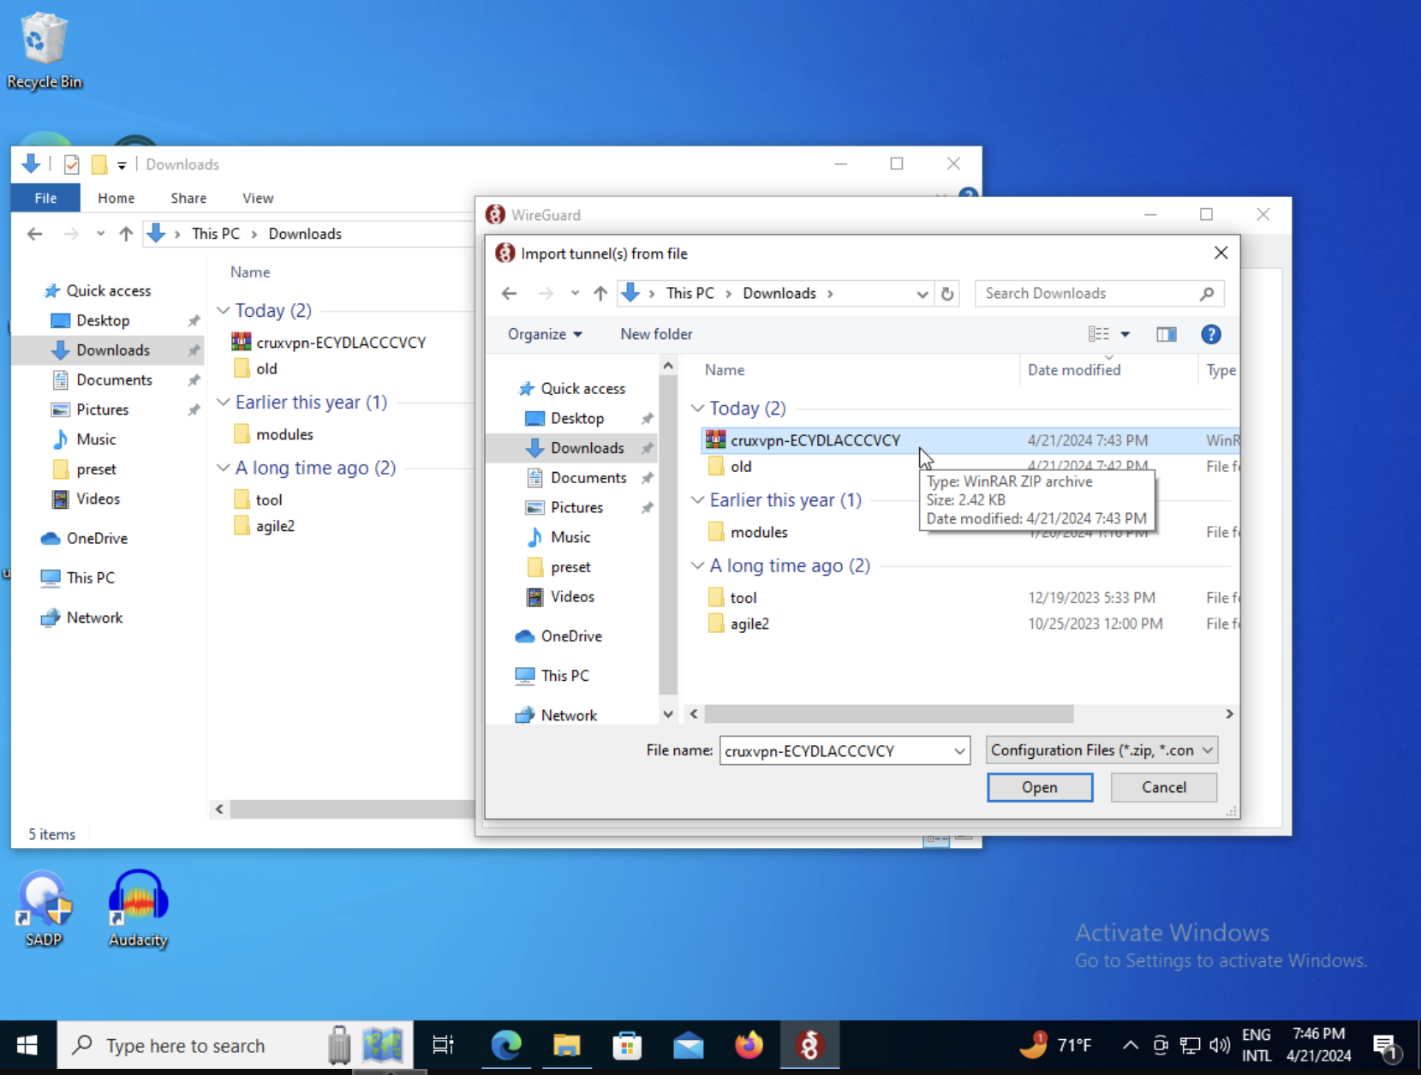The height and width of the screenshot is (1075, 1421).
Task: Open the View ribbon tab in Downloads window
Action: tap(258, 198)
